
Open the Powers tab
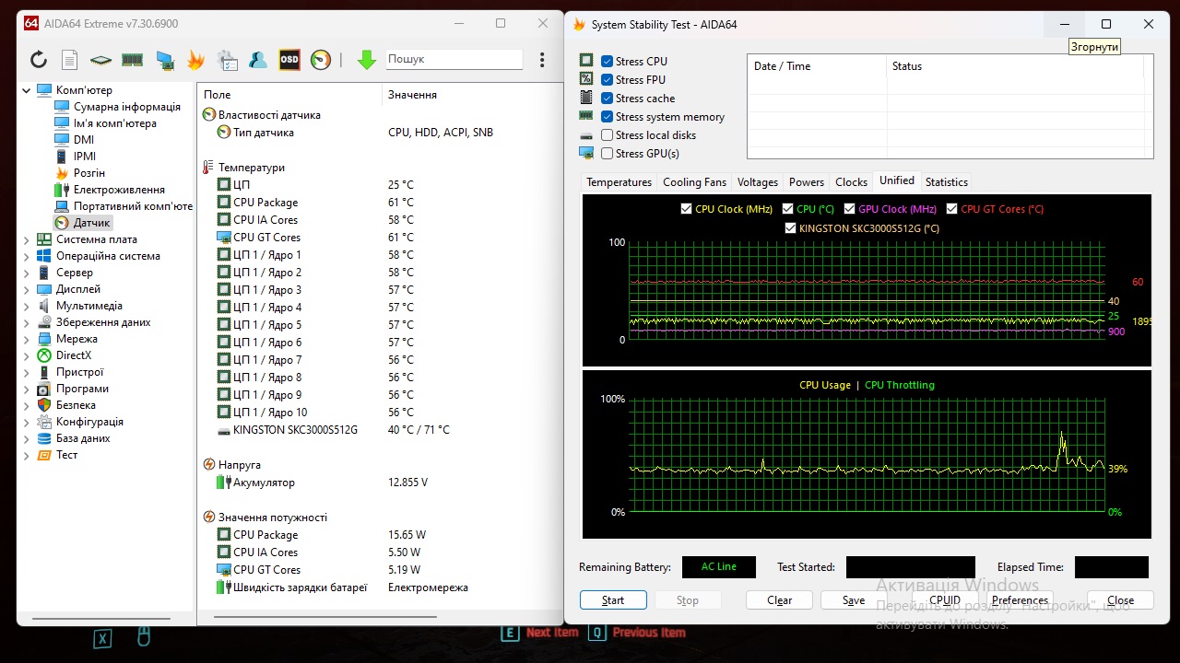tap(807, 182)
